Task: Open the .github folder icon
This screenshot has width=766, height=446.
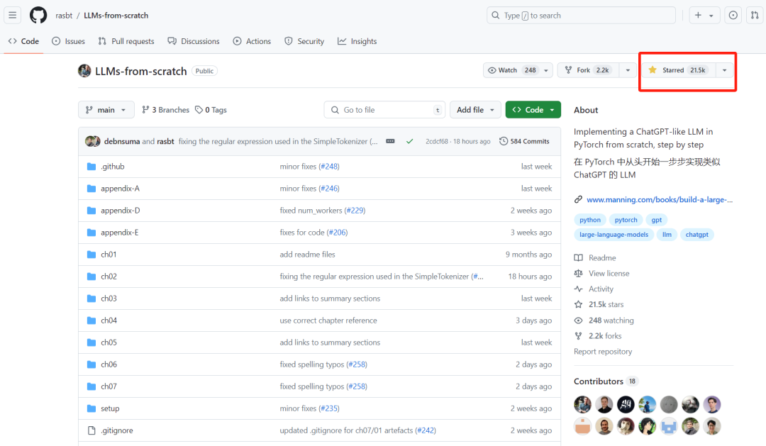Action: pos(91,167)
